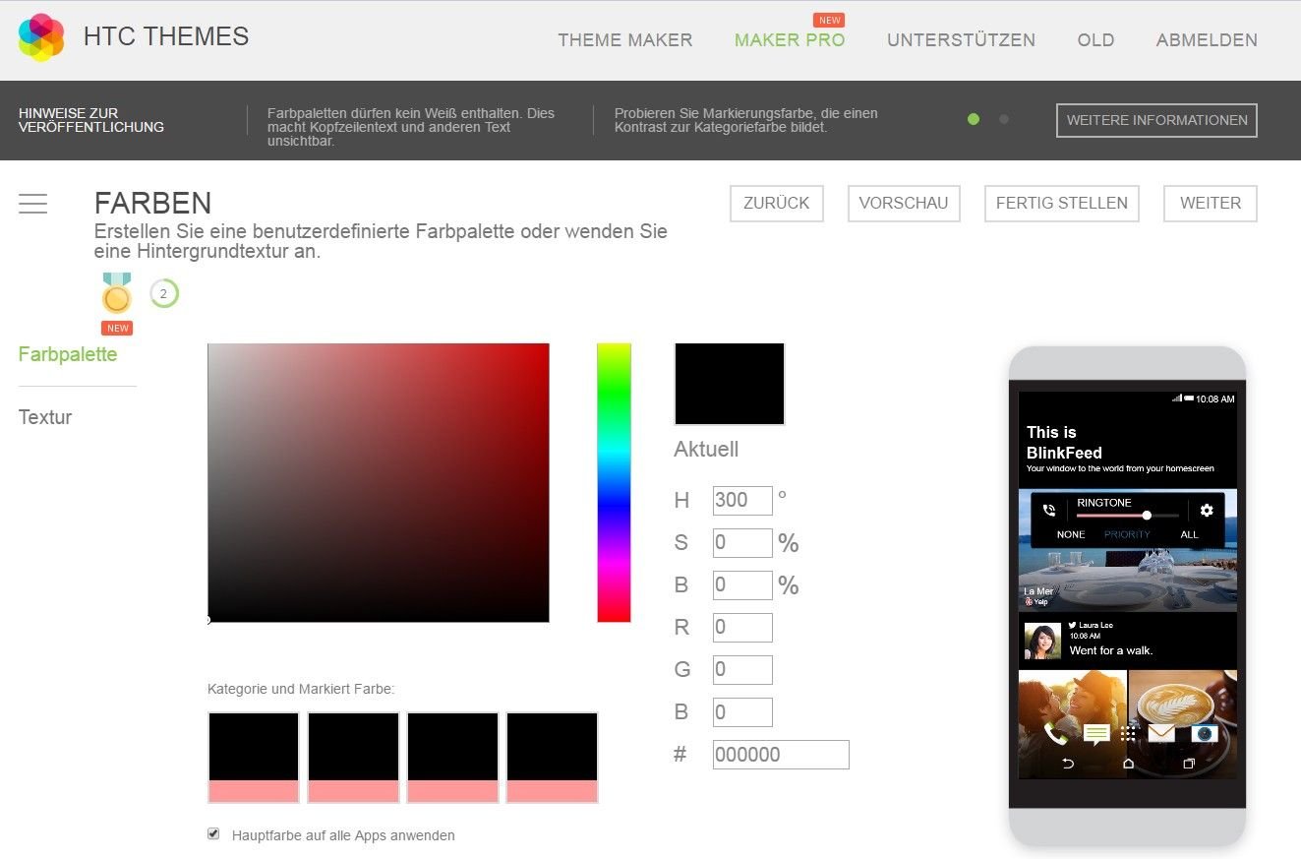Click the R red value field
The image size is (1301, 859).
click(742, 628)
